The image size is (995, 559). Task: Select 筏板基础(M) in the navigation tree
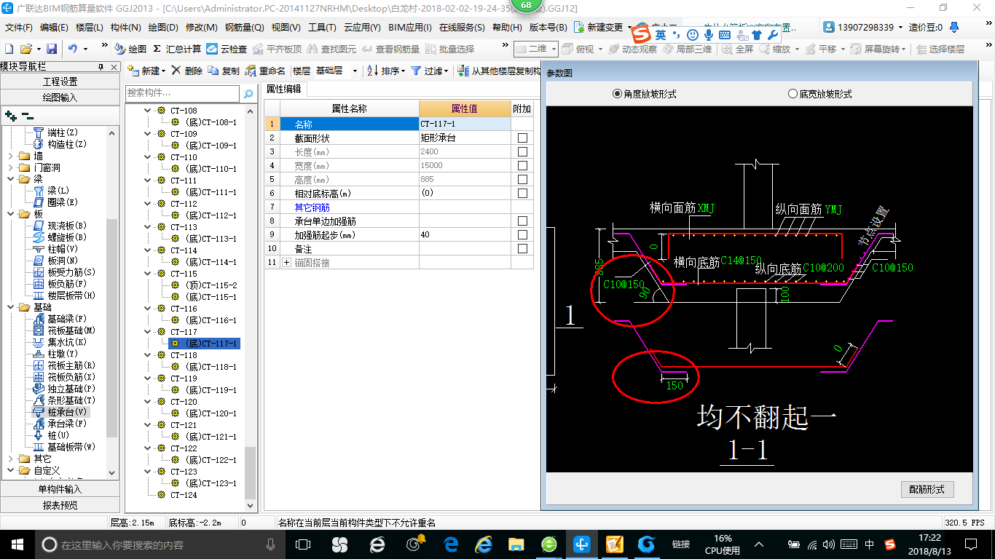pos(71,330)
